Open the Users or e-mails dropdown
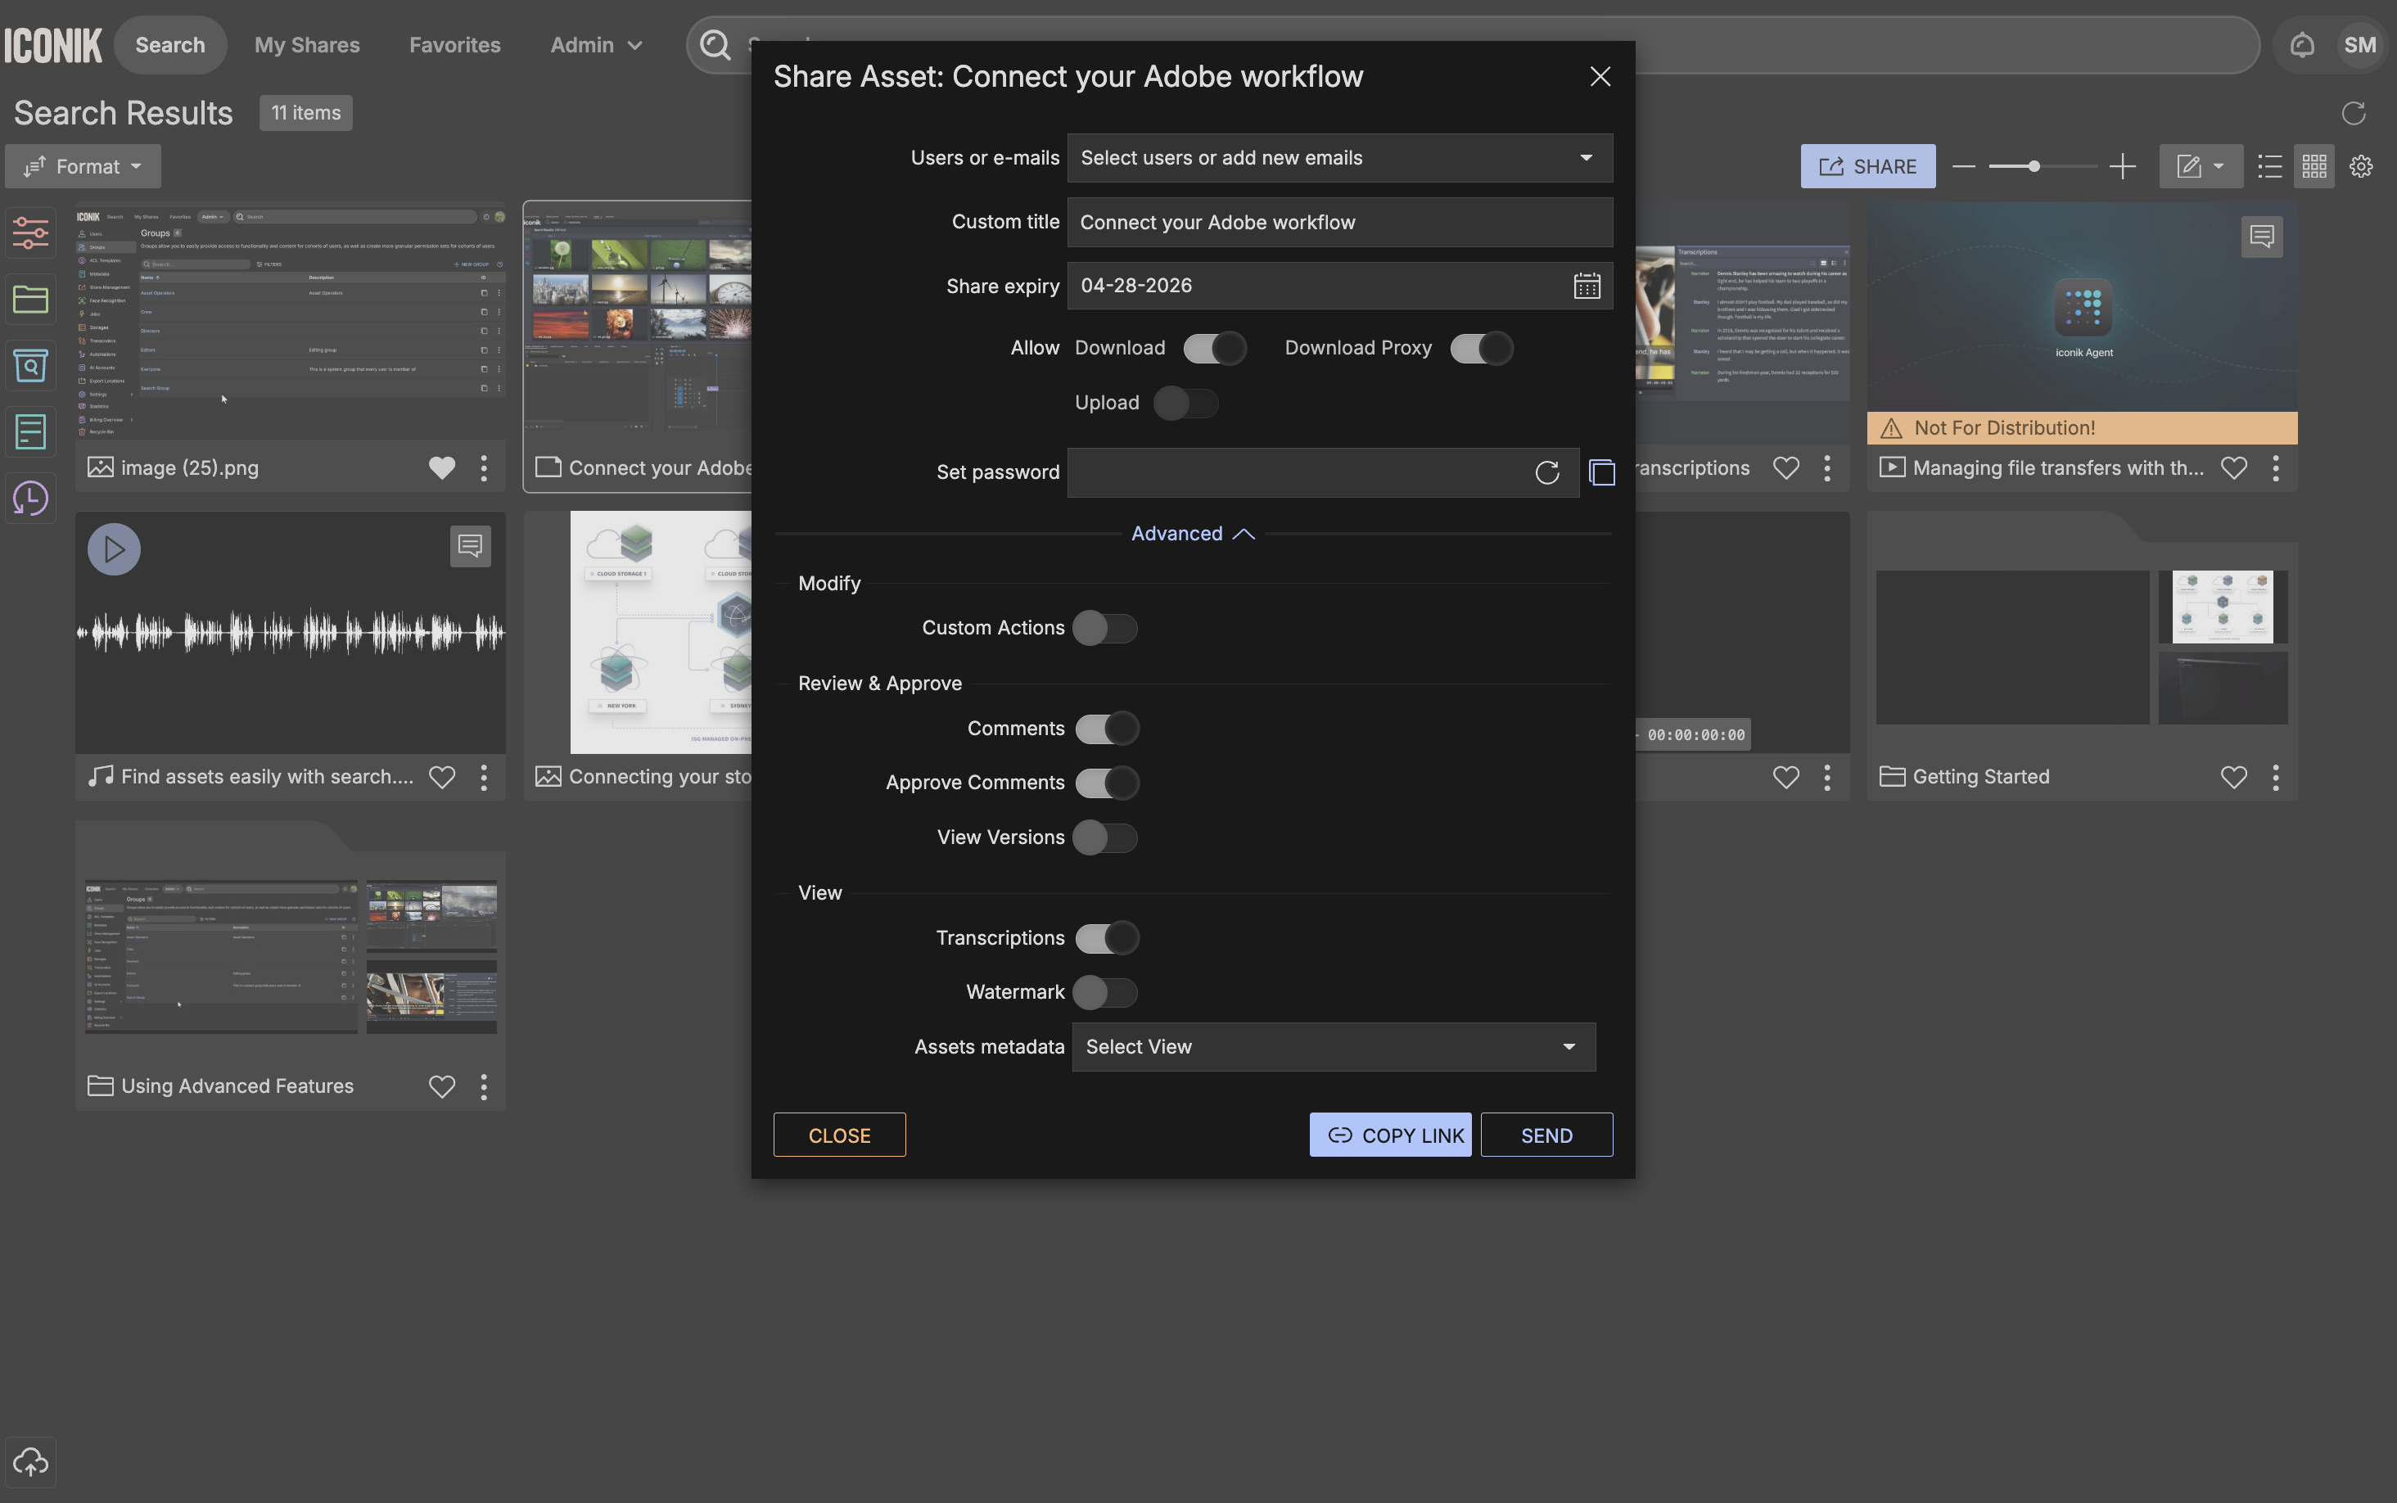This screenshot has height=1503, width=2397. coord(1338,158)
